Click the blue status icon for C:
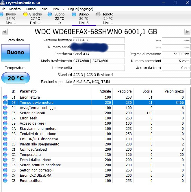 tap(49, 14)
